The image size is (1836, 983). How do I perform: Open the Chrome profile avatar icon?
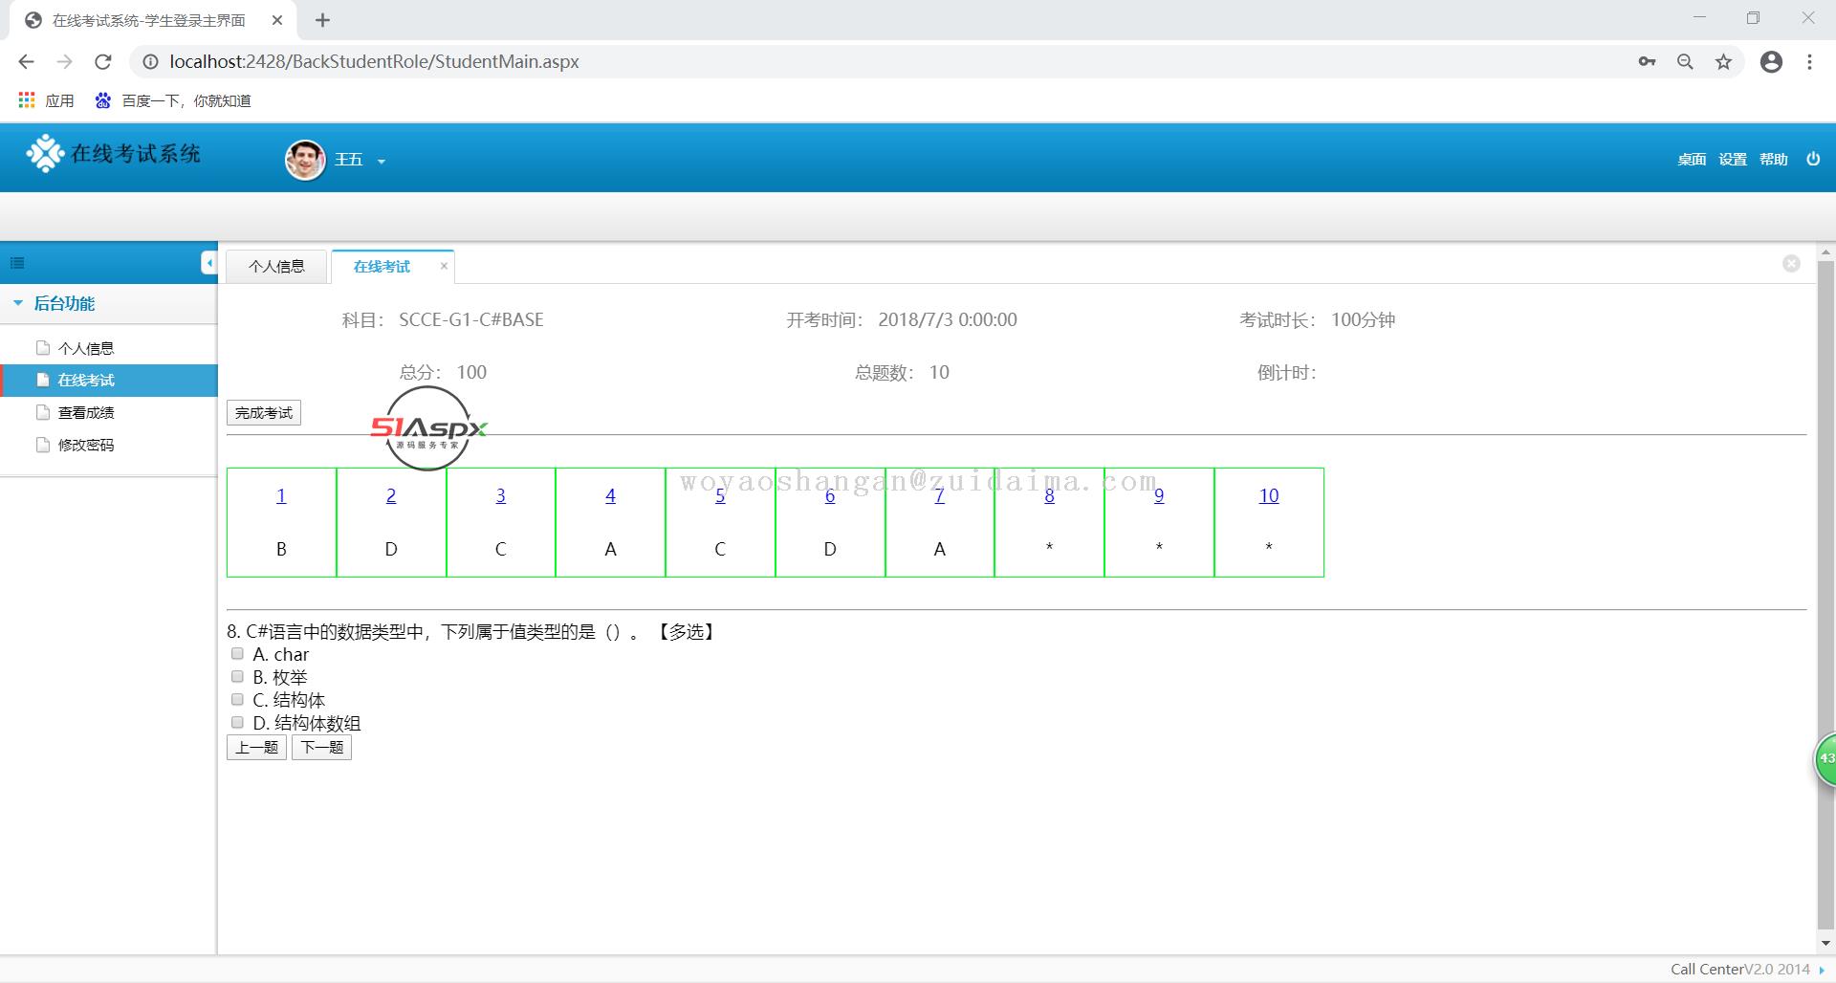tap(1771, 61)
